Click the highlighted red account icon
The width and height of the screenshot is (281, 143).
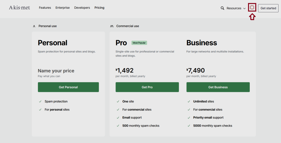(x=252, y=8)
